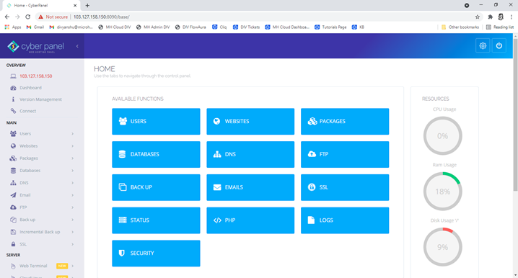Click the CPU Usage 0% gauge
The image size is (518, 278).
click(442, 136)
